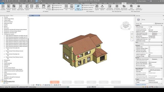This screenshot has width=164, height=92.
Task: Click Изменить тип button
Action: click(159, 24)
